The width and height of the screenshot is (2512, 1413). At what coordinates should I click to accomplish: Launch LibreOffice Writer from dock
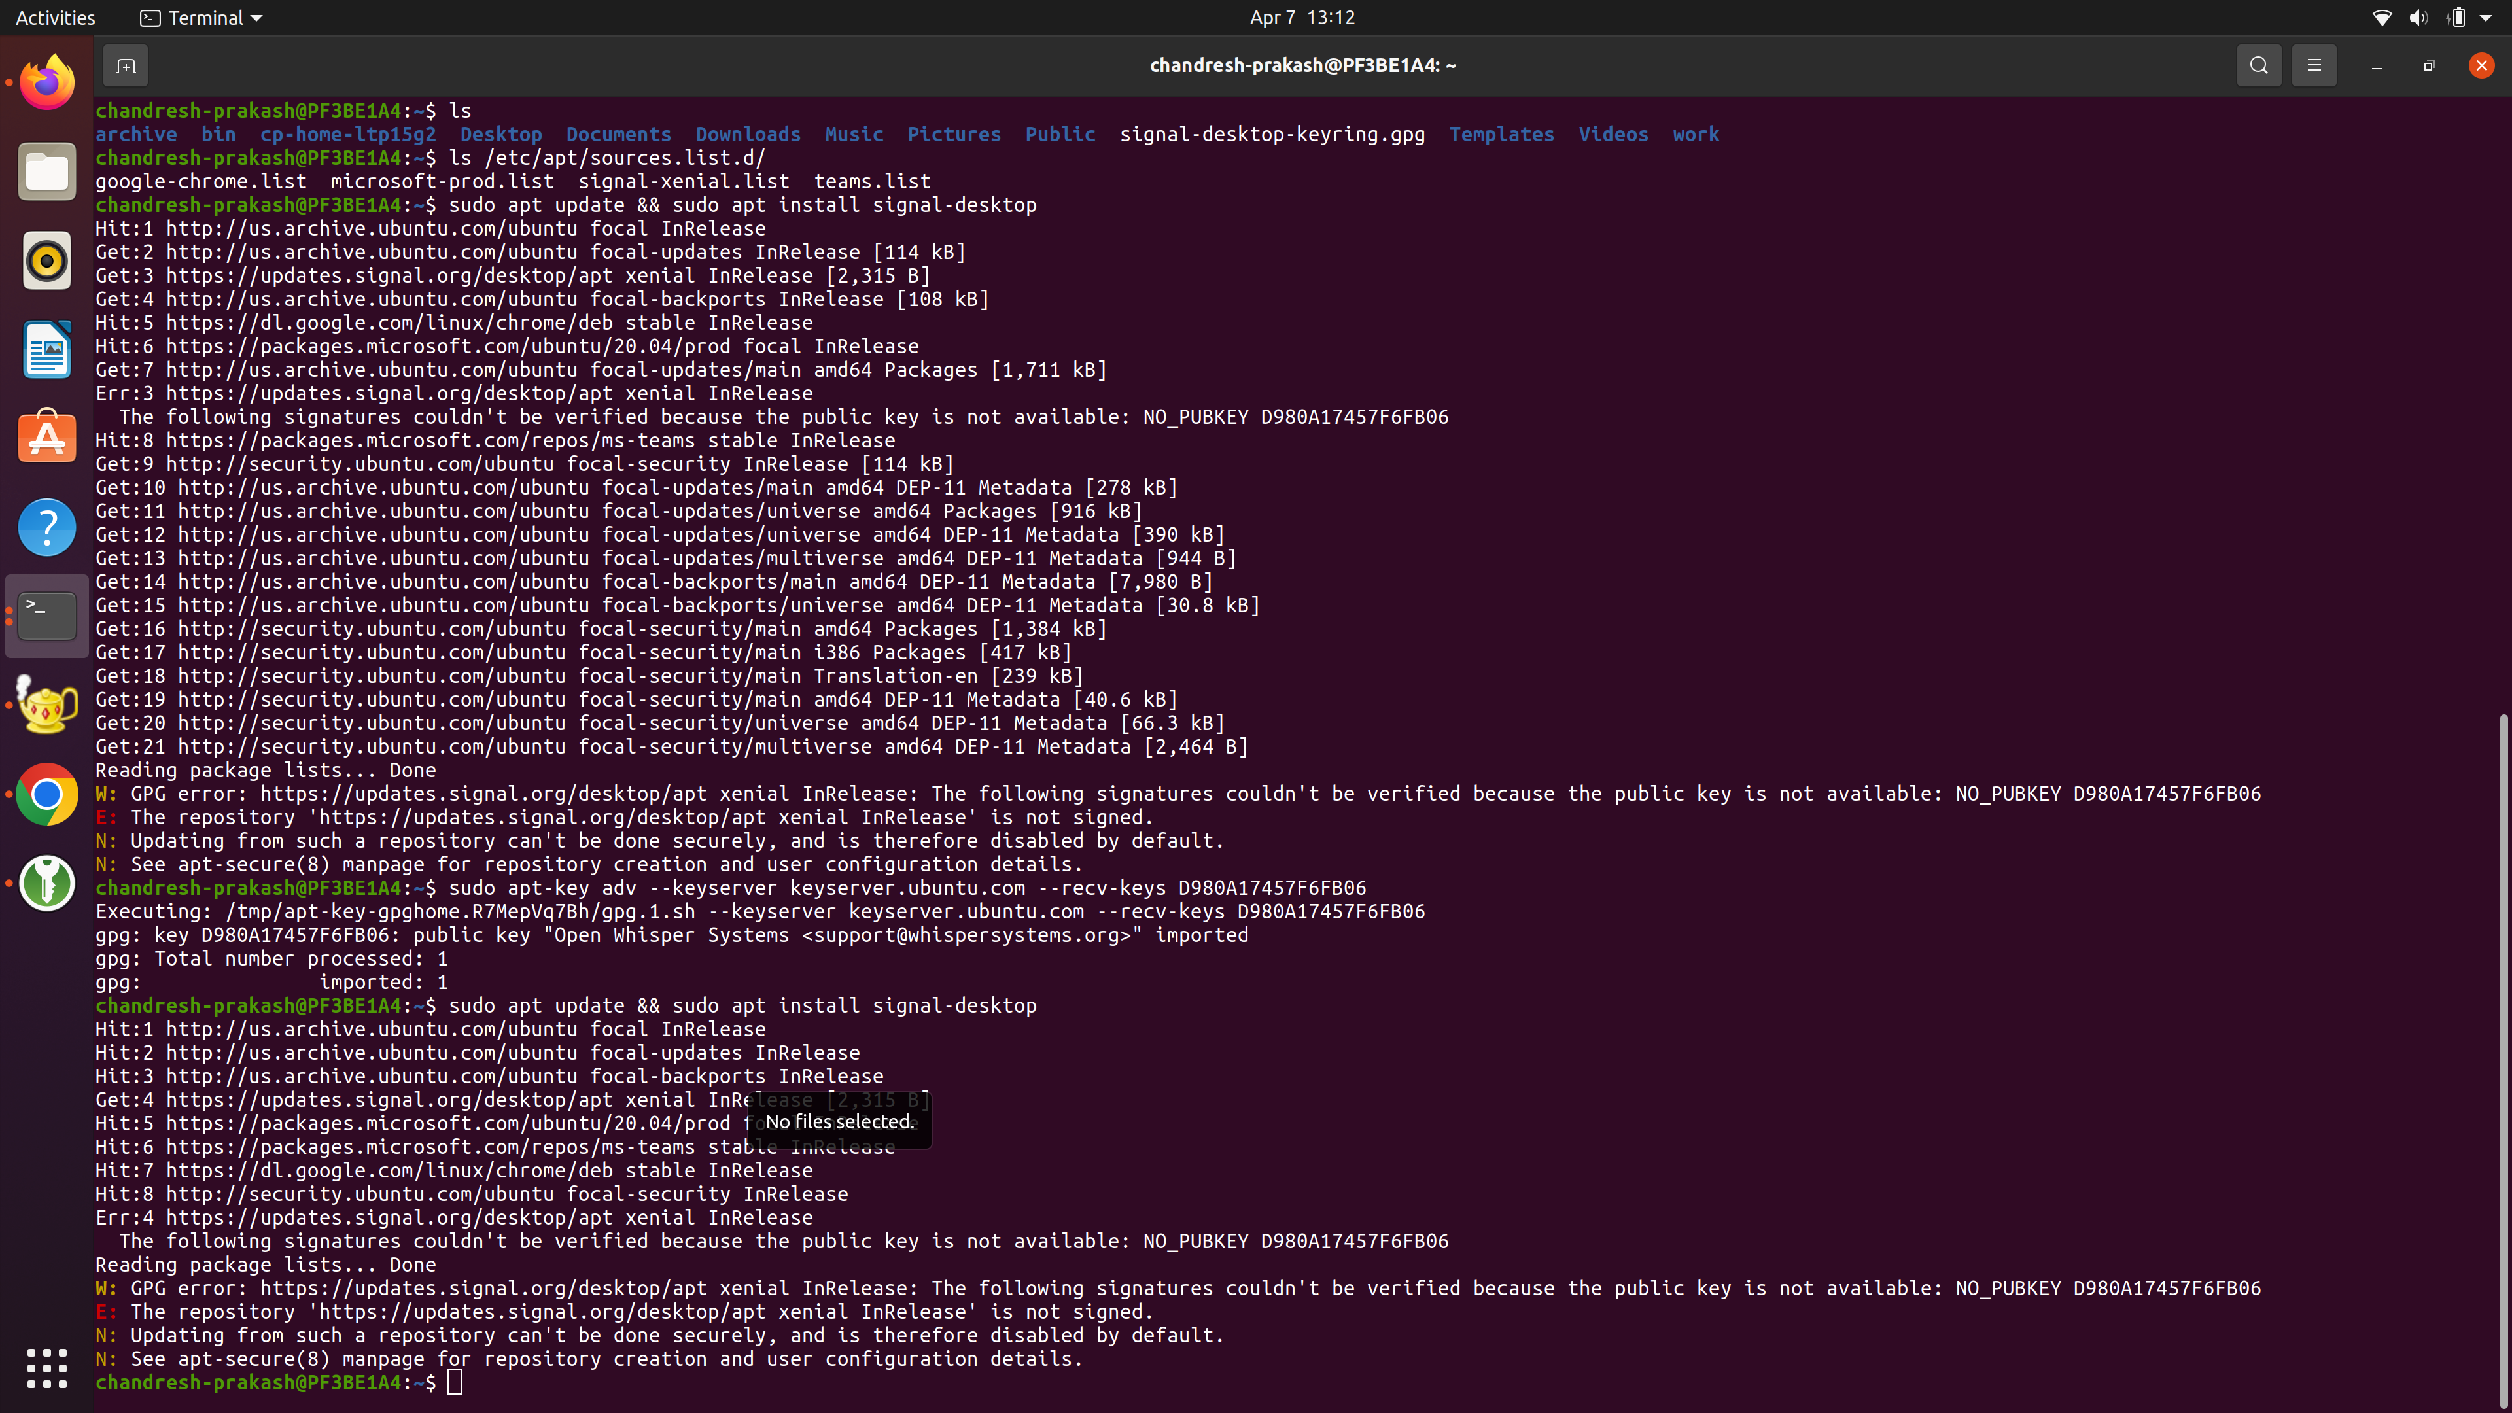47,349
